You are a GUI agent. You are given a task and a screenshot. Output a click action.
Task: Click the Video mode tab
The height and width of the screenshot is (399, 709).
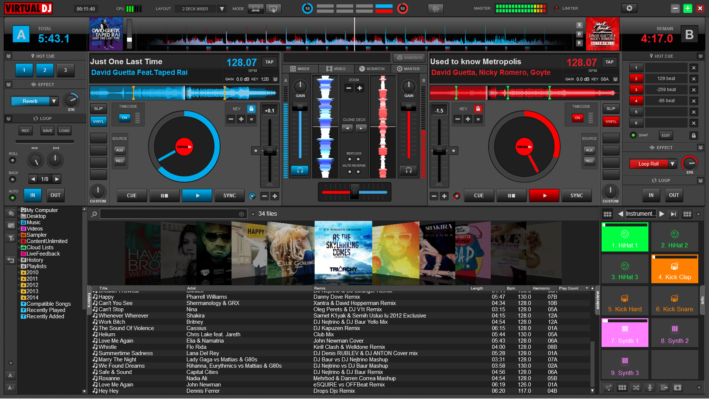pyautogui.click(x=336, y=69)
